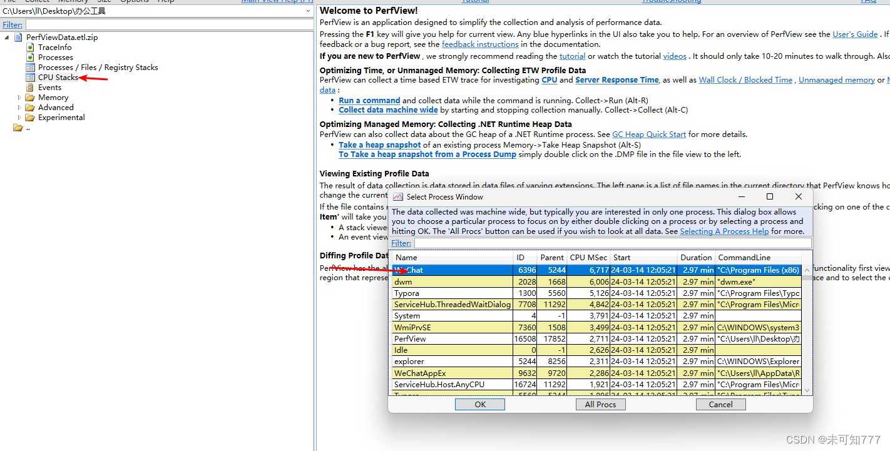Select the ServiceHub.ThreadedWaitDialog process row
The width and height of the screenshot is (890, 451).
pyautogui.click(x=597, y=305)
